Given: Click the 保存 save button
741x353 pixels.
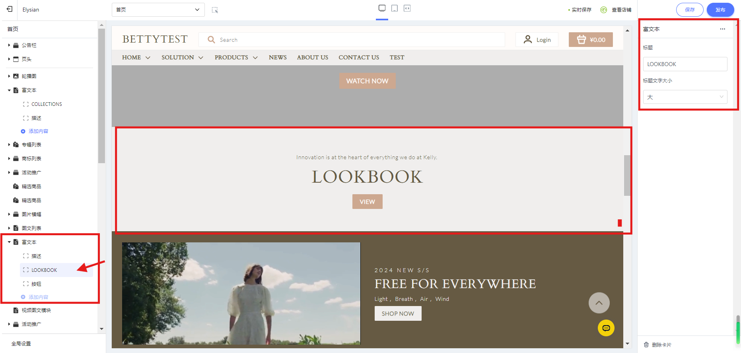Looking at the screenshot, I should point(689,10).
